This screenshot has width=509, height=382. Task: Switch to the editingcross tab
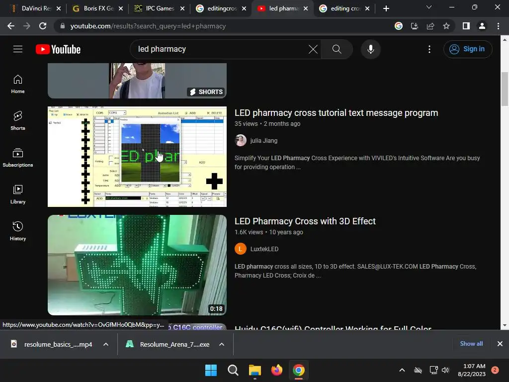click(x=221, y=8)
